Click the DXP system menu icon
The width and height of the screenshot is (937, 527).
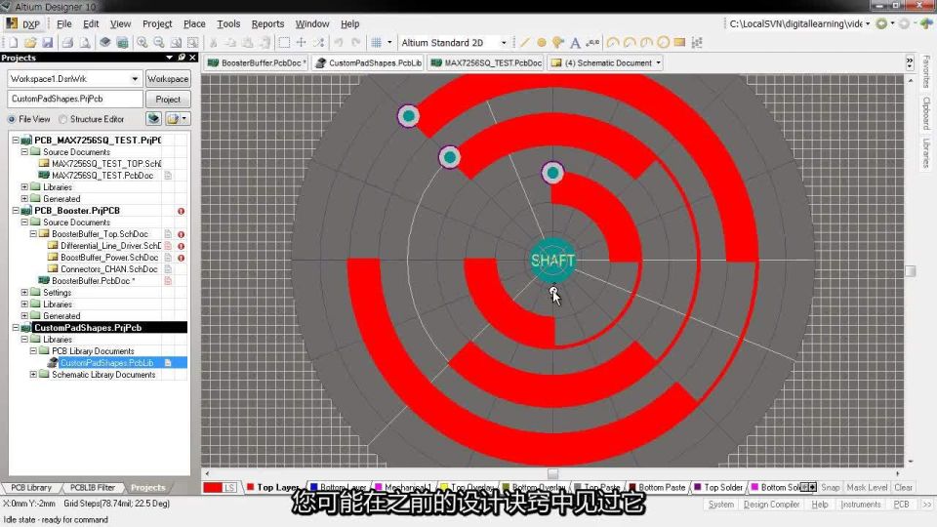click(22, 23)
